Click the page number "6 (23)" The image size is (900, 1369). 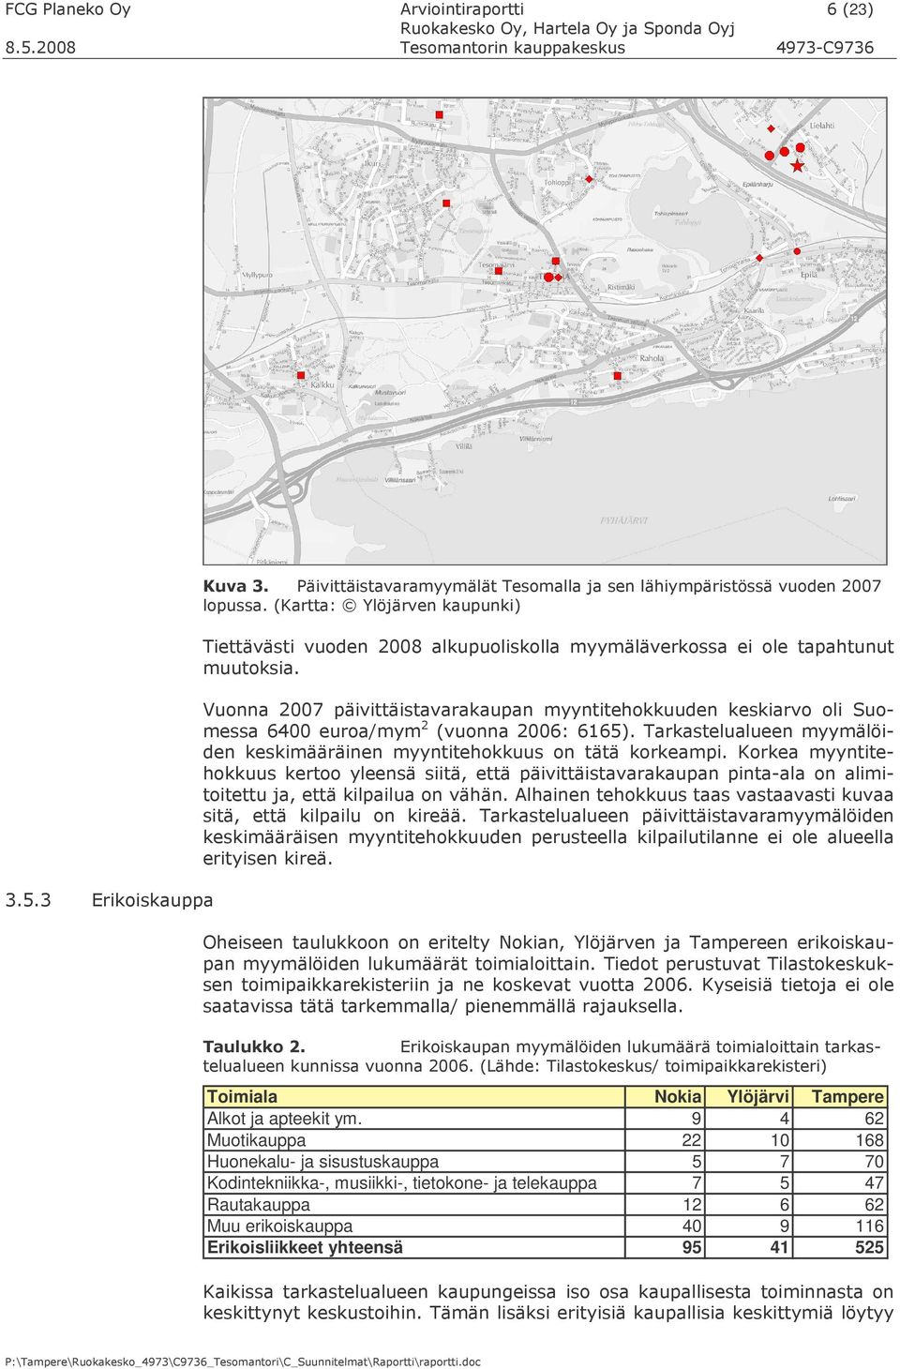tap(850, 9)
